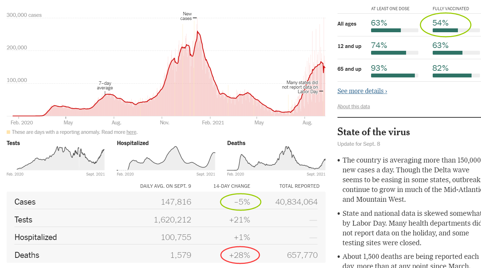Select the Cases daily average value 147,816
The image size is (481, 268).
pos(176,202)
